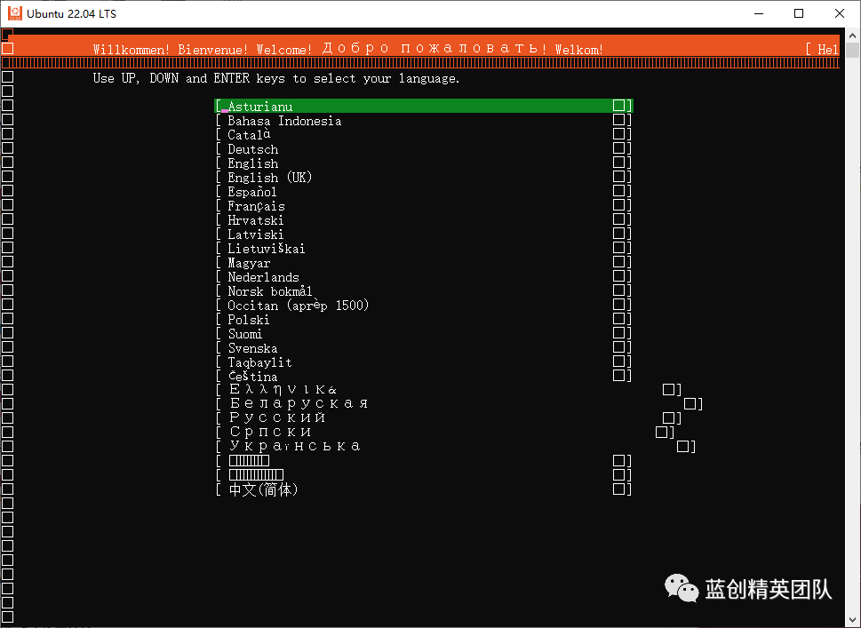
Task: Click the vertical scrollbar thumb
Action: pos(852,51)
